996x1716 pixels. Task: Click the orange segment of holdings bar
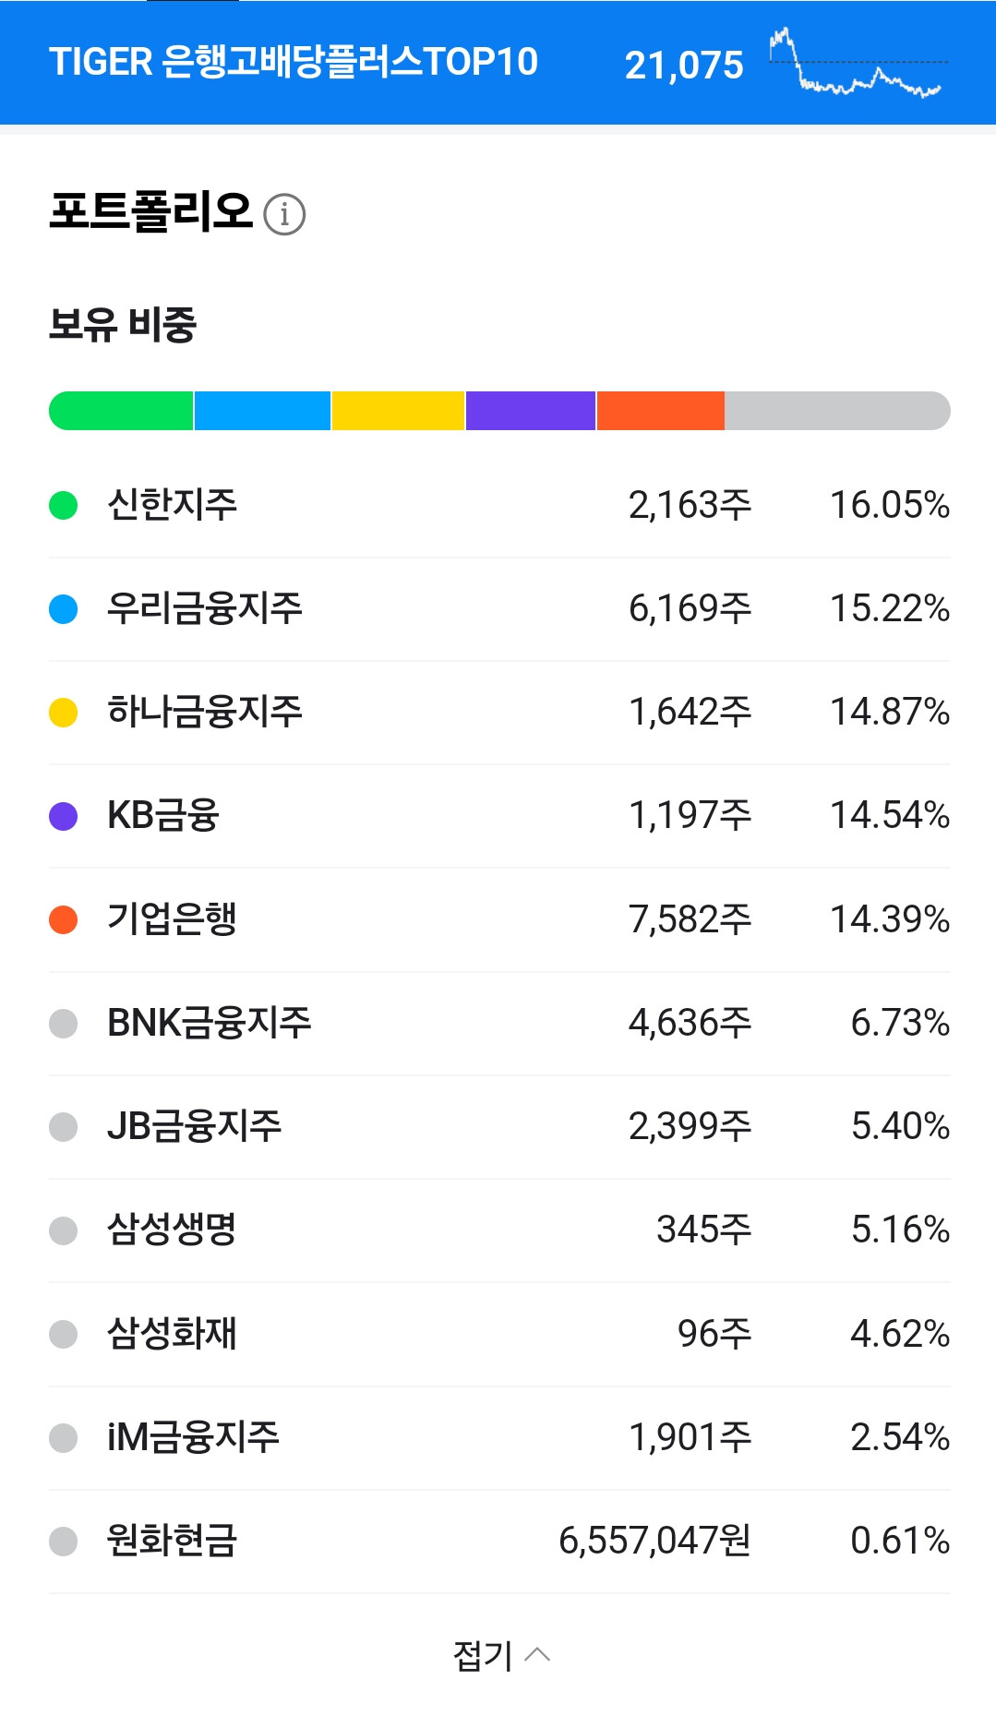(660, 411)
